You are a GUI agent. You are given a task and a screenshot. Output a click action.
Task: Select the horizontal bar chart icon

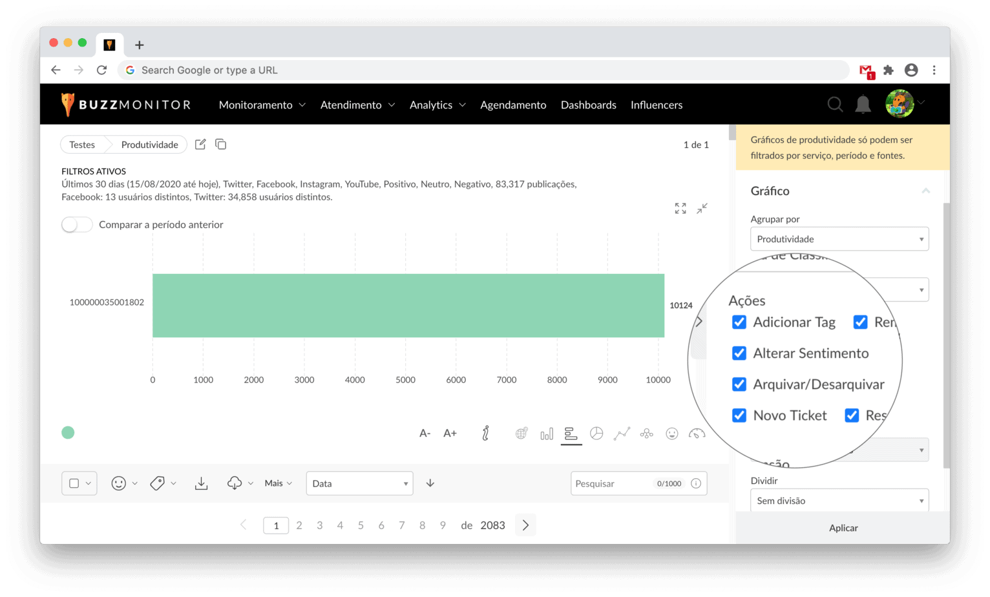coord(571,434)
